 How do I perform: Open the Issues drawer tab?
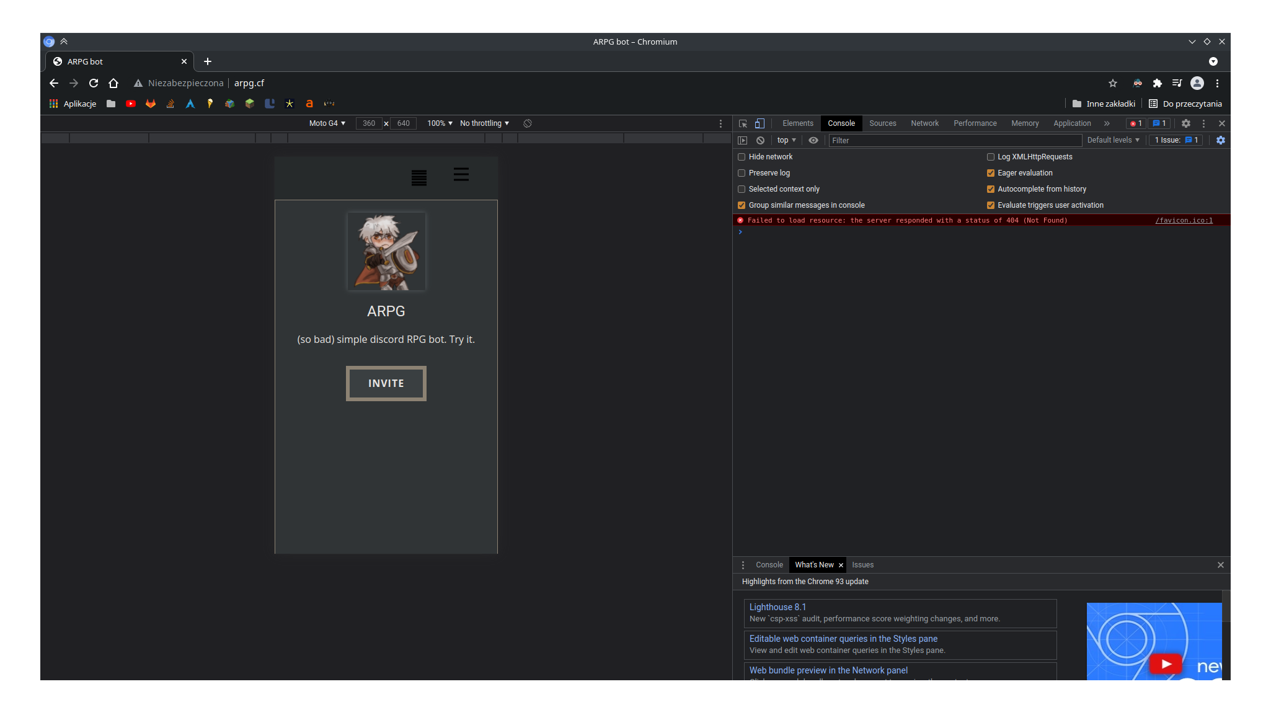(862, 565)
